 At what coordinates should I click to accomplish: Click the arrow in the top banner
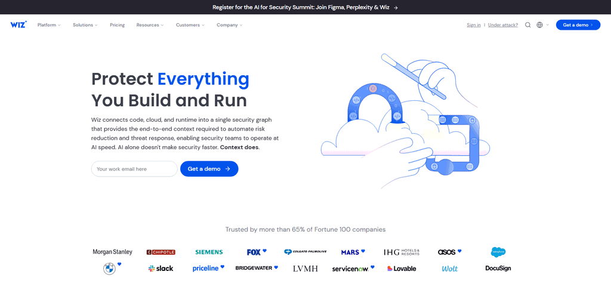pyautogui.click(x=396, y=7)
